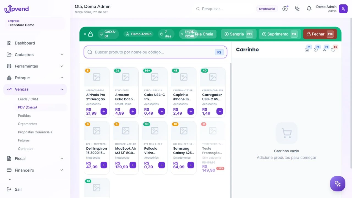Open Propostas Comerciais

(x=35, y=132)
